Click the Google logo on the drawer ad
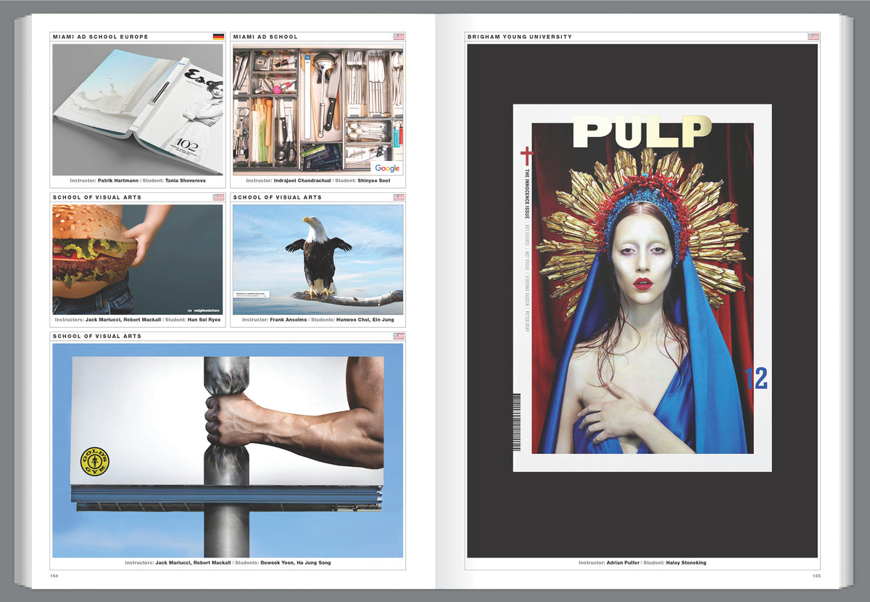This screenshot has width=870, height=602. coord(387,168)
